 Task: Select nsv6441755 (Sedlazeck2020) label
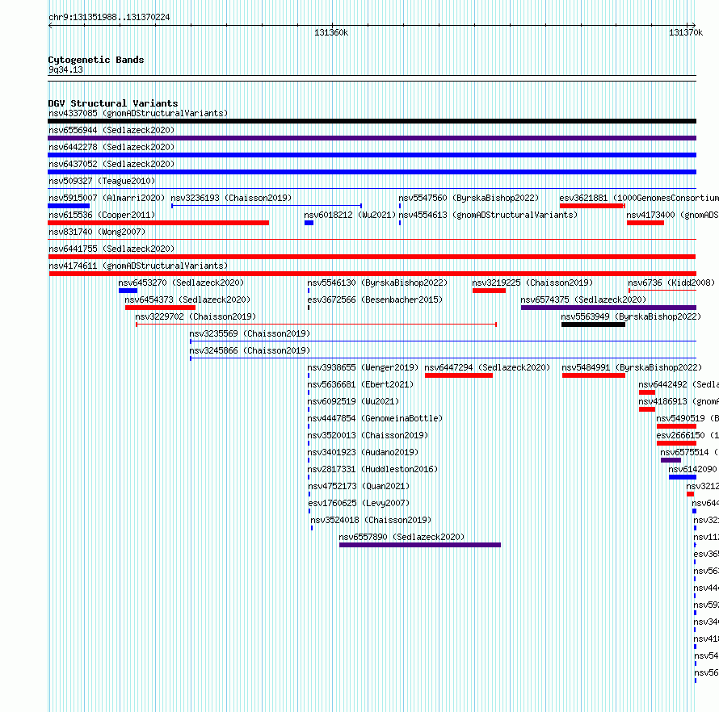111,249
